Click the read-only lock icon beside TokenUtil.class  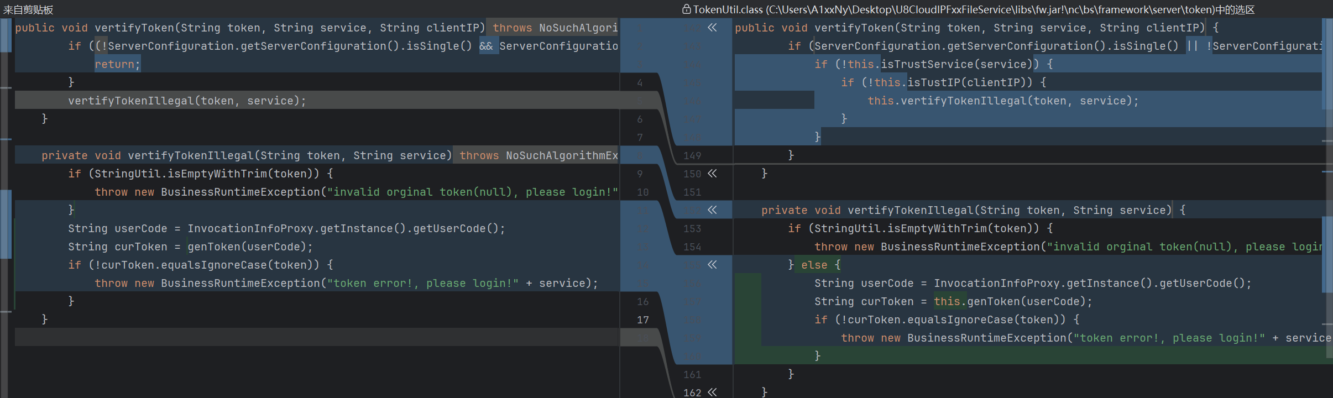(686, 9)
